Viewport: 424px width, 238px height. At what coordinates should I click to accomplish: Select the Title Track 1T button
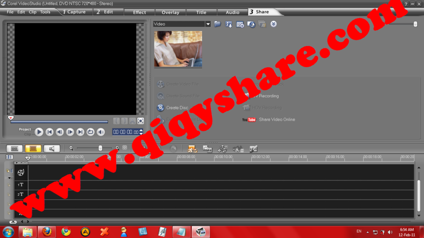pyautogui.click(x=20, y=185)
